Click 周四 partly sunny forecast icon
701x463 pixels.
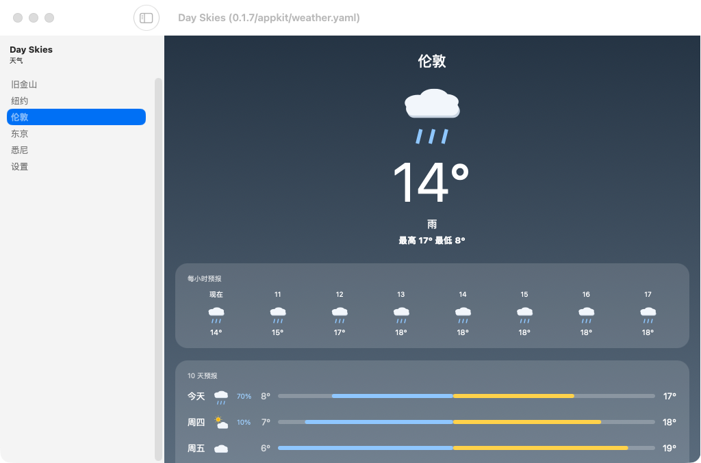[221, 423]
